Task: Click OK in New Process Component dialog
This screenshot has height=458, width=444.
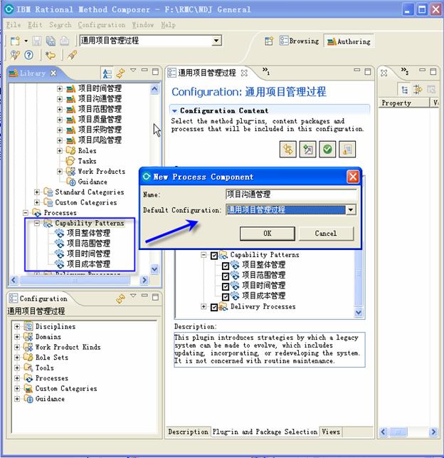Action: 268,234
